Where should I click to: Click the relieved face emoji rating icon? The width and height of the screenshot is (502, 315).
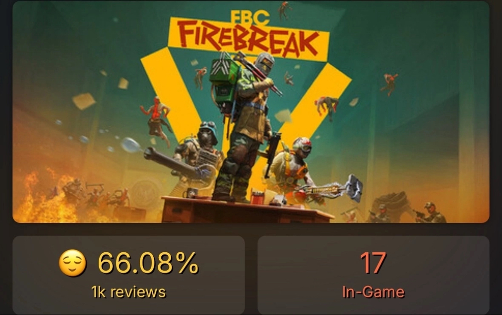point(73,263)
